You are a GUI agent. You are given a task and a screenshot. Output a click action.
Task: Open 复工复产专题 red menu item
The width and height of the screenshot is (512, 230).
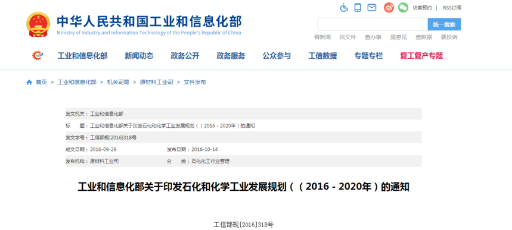(x=421, y=56)
